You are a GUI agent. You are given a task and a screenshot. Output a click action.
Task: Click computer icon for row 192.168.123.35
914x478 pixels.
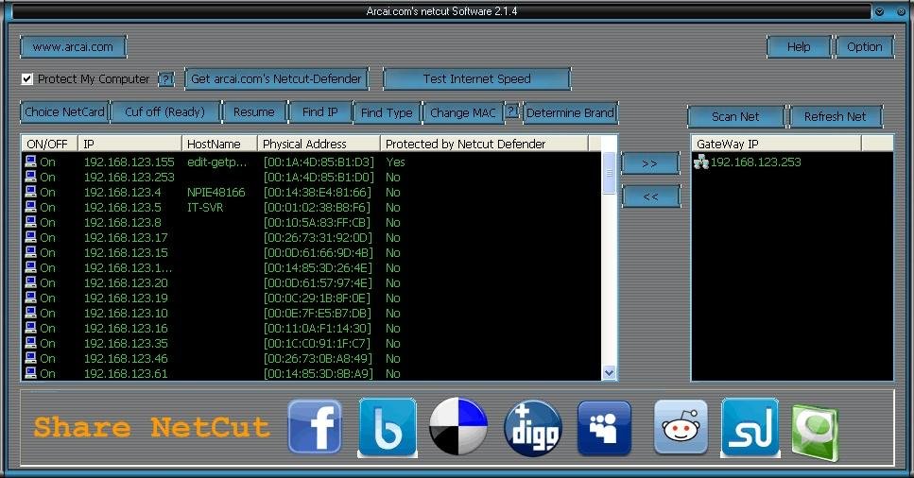click(x=30, y=343)
